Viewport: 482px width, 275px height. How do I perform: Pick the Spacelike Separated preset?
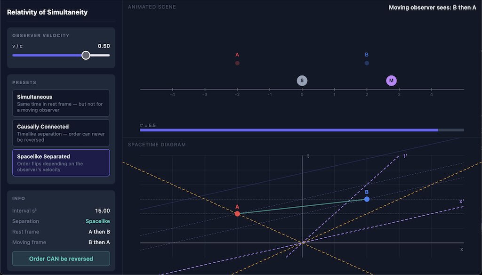pyautogui.click(x=61, y=162)
